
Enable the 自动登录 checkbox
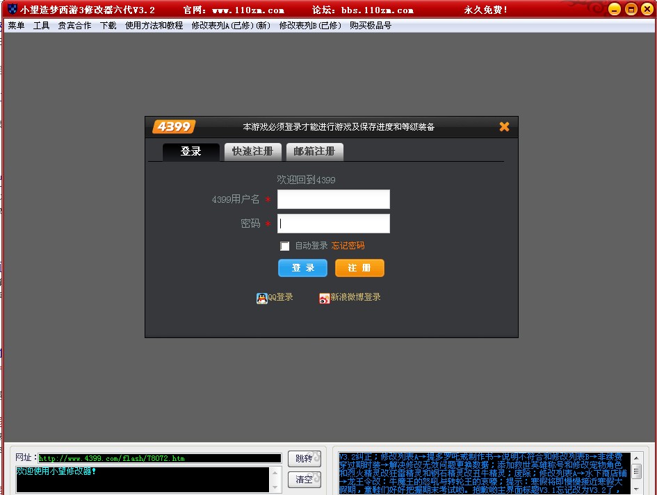point(285,246)
